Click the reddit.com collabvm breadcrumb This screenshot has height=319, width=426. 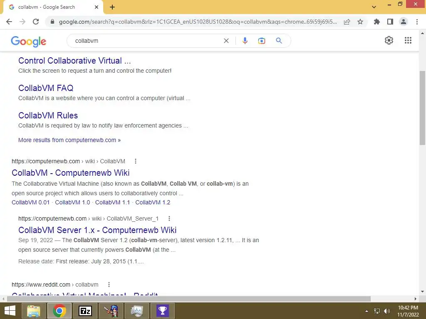55,285
